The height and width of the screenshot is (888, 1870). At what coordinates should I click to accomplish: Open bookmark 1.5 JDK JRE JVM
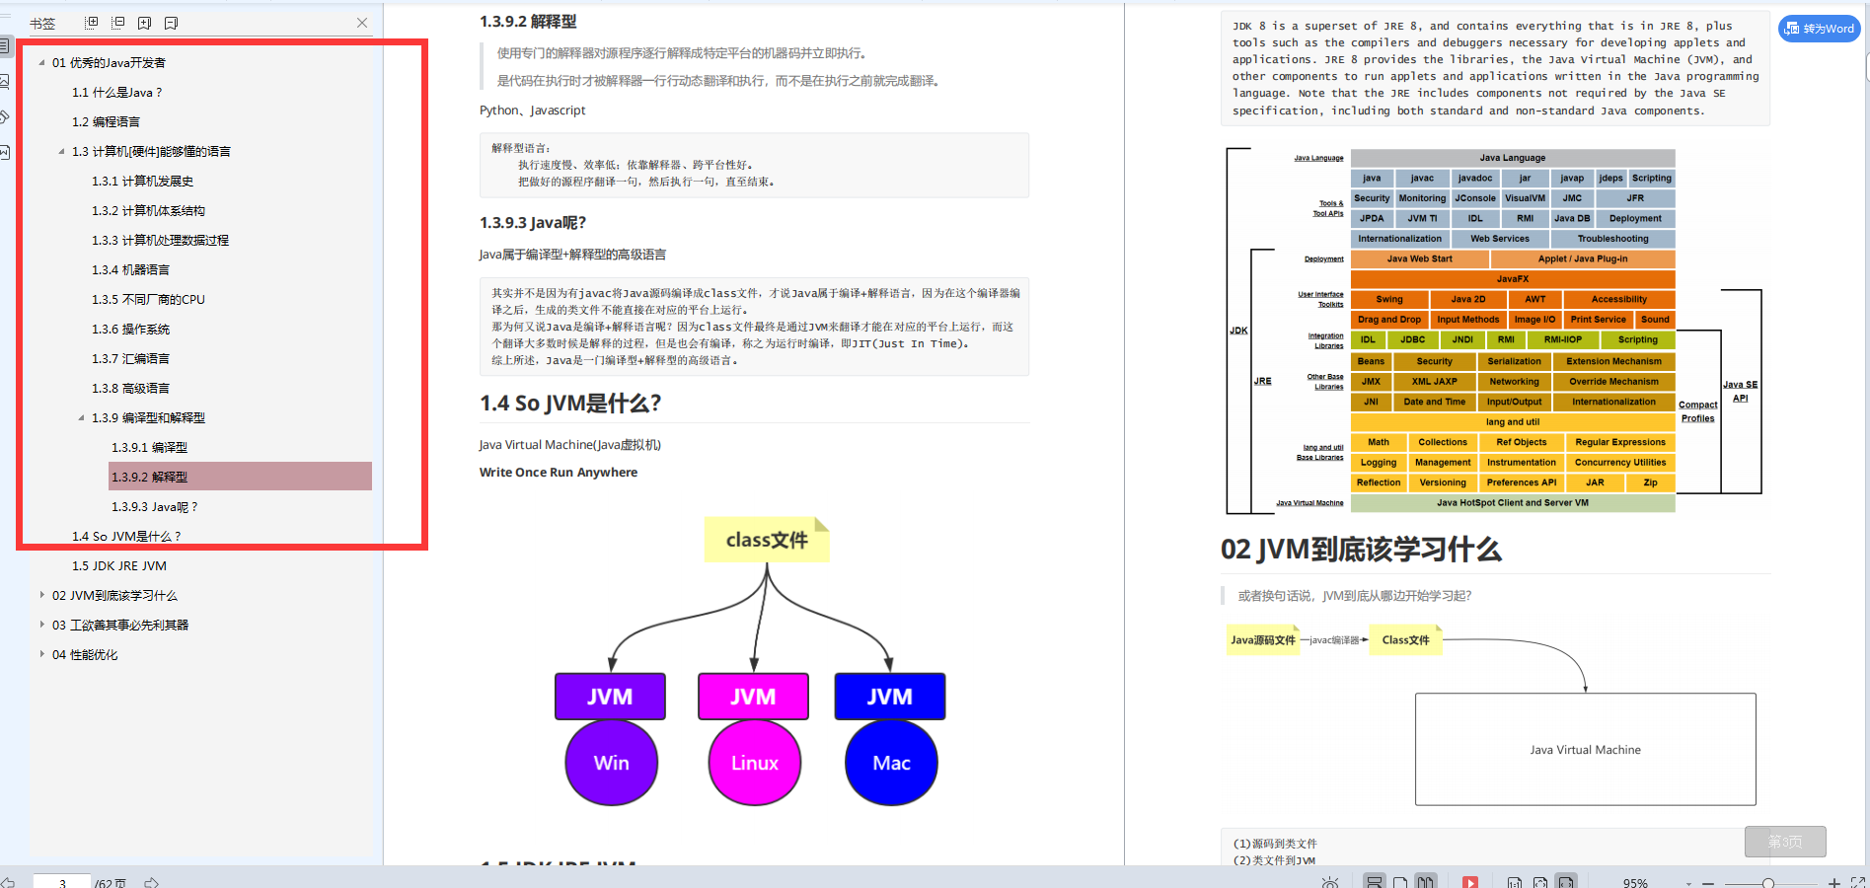118,565
